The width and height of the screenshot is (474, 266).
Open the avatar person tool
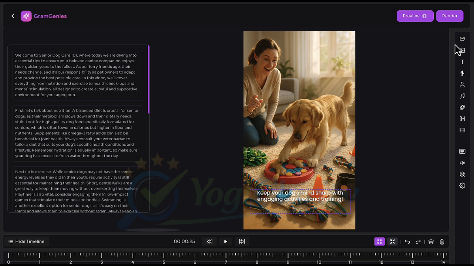[462, 85]
